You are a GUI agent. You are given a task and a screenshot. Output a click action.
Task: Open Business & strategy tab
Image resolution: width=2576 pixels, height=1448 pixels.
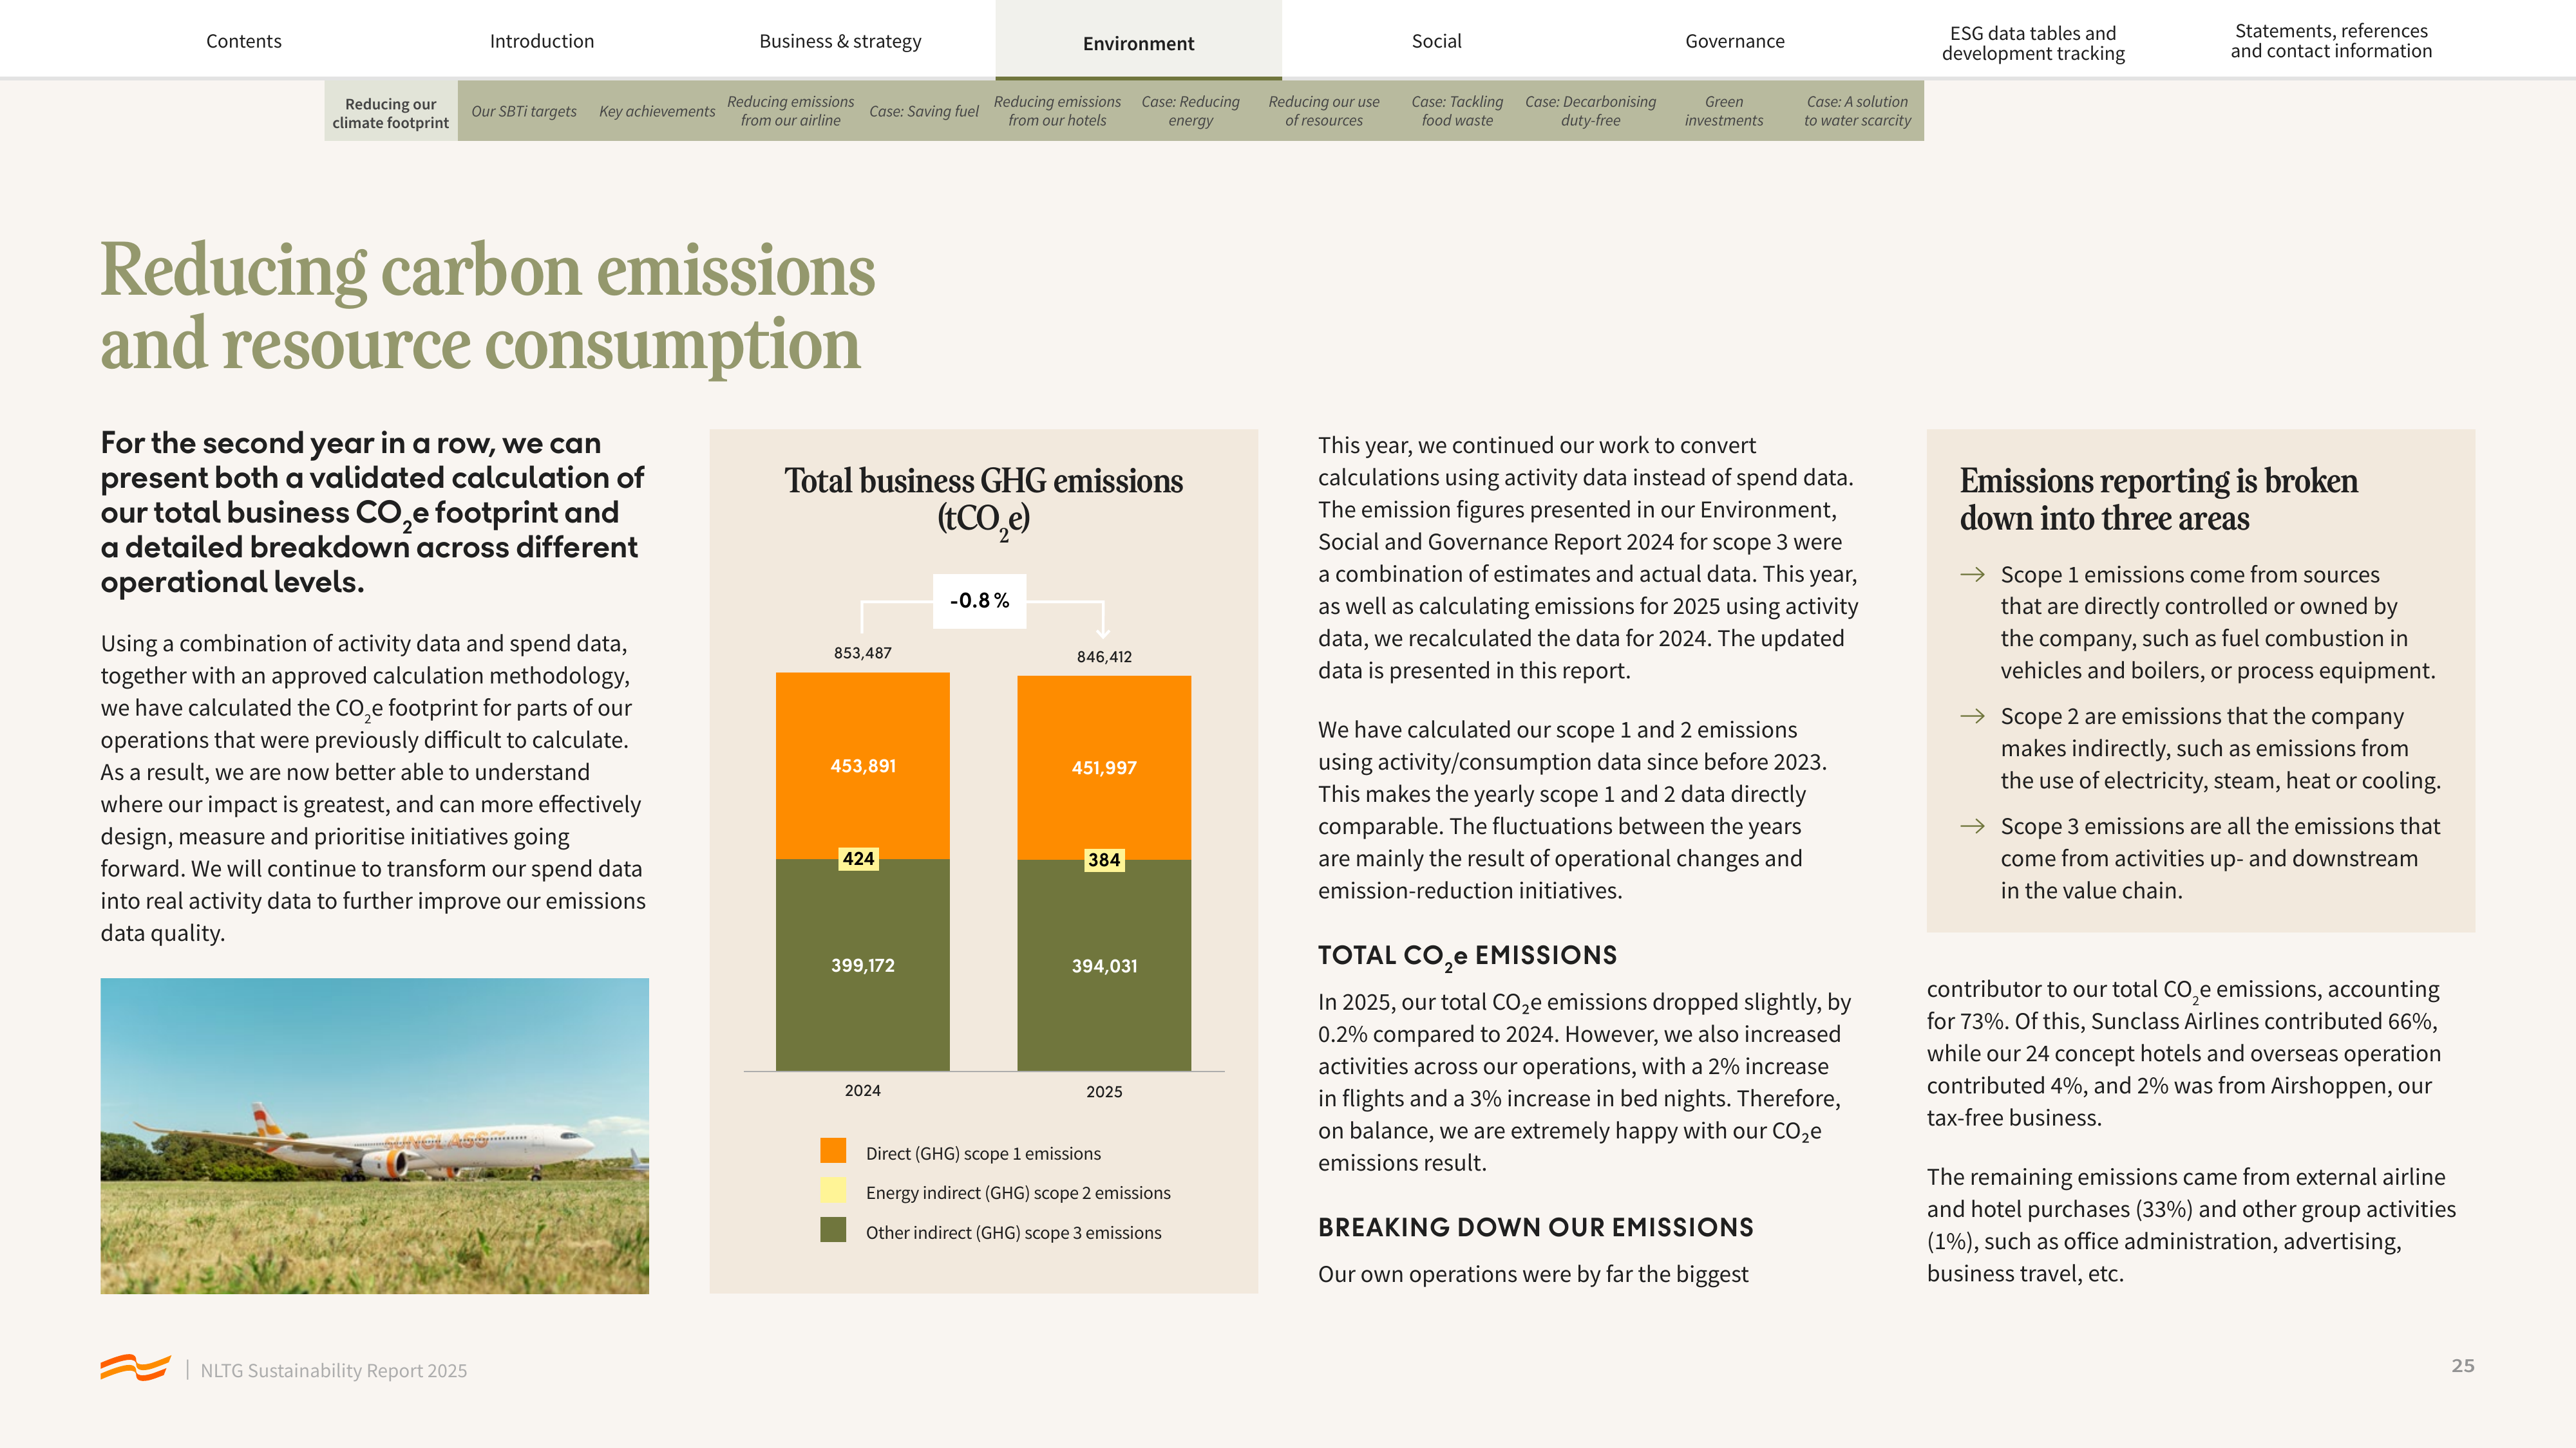click(840, 41)
